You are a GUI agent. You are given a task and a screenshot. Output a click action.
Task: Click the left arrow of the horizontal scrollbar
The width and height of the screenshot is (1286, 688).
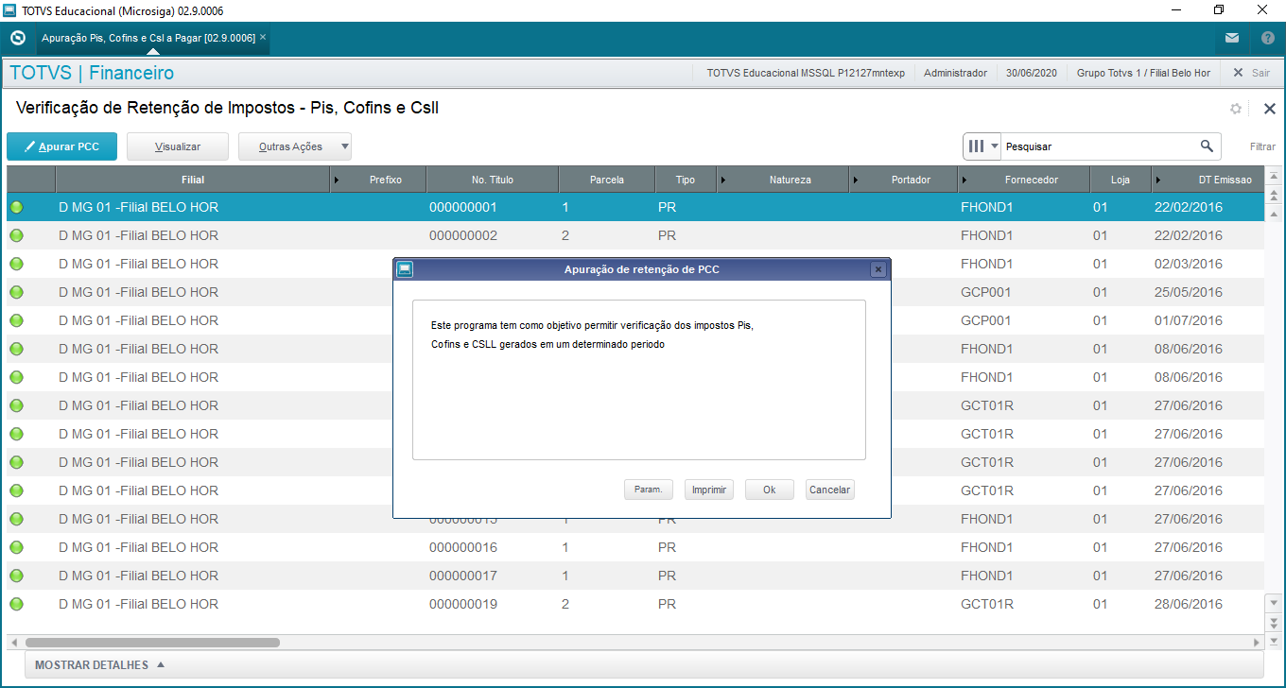tap(14, 643)
